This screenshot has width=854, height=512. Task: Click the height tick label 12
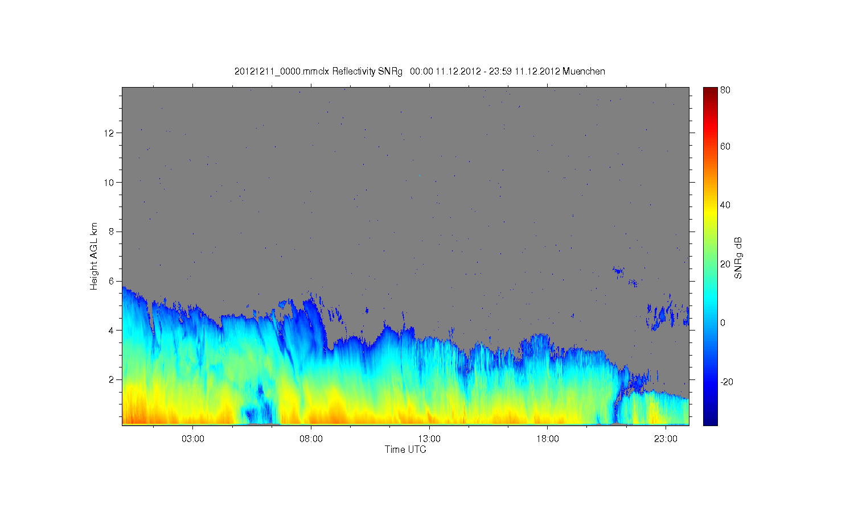coord(110,133)
